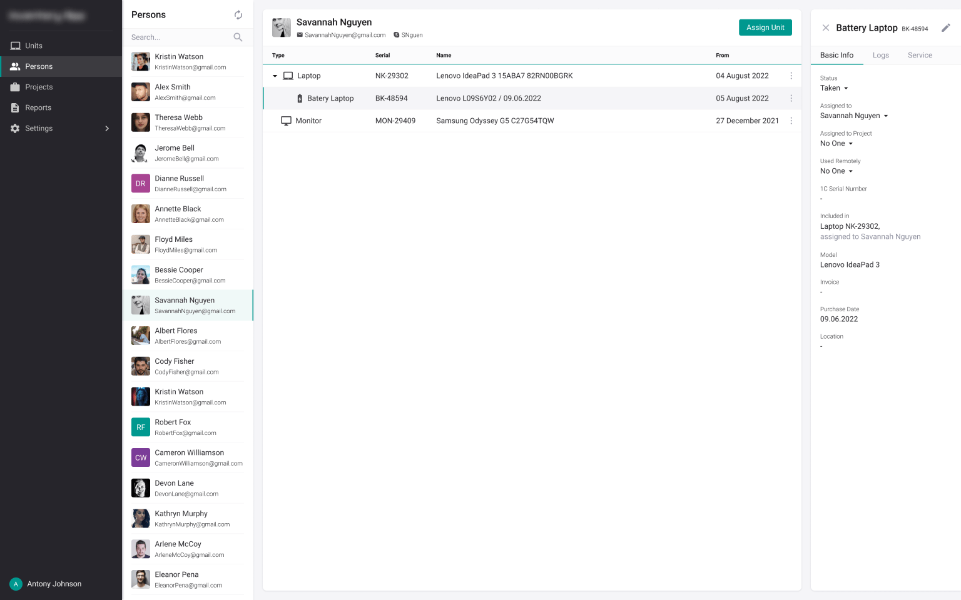Open the Reports sidebar item
The width and height of the screenshot is (961, 600).
61,107
